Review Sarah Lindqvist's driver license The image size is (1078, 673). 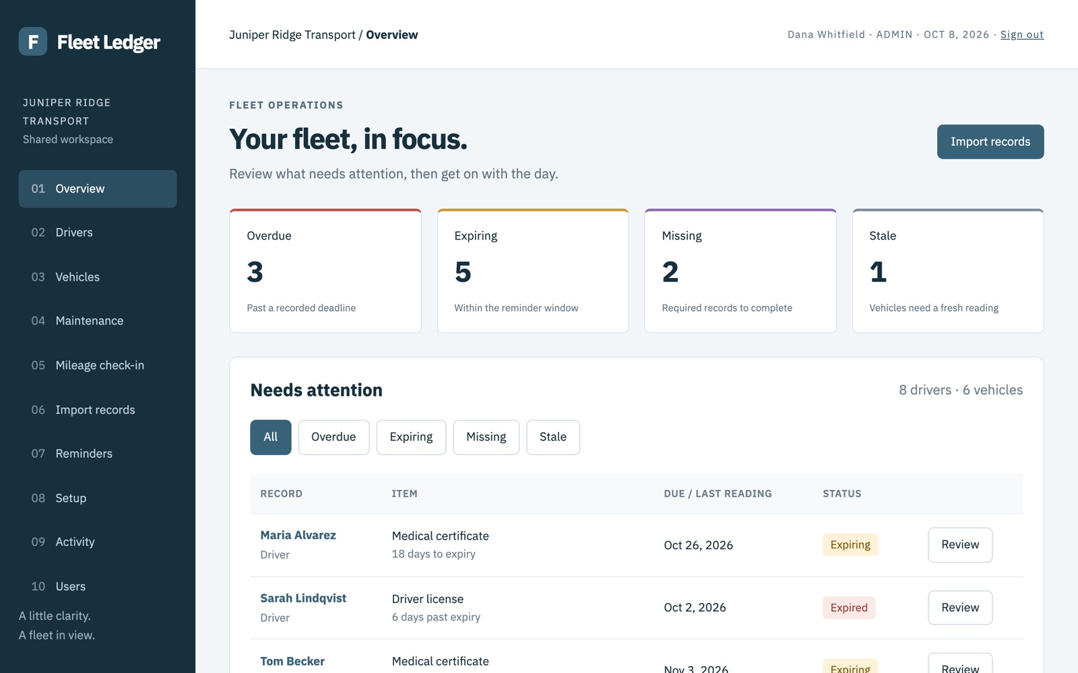960,608
